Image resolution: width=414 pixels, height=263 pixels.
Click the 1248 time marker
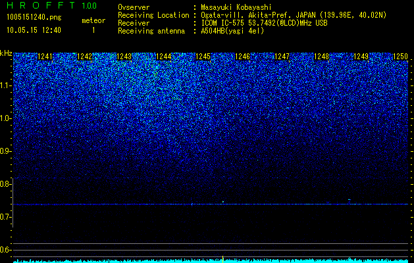[x=321, y=57]
